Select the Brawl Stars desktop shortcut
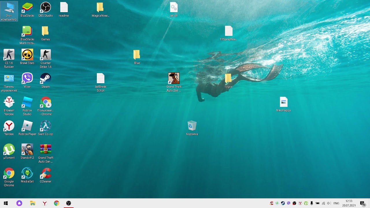Viewport: 370px width, 208px height. (27, 57)
